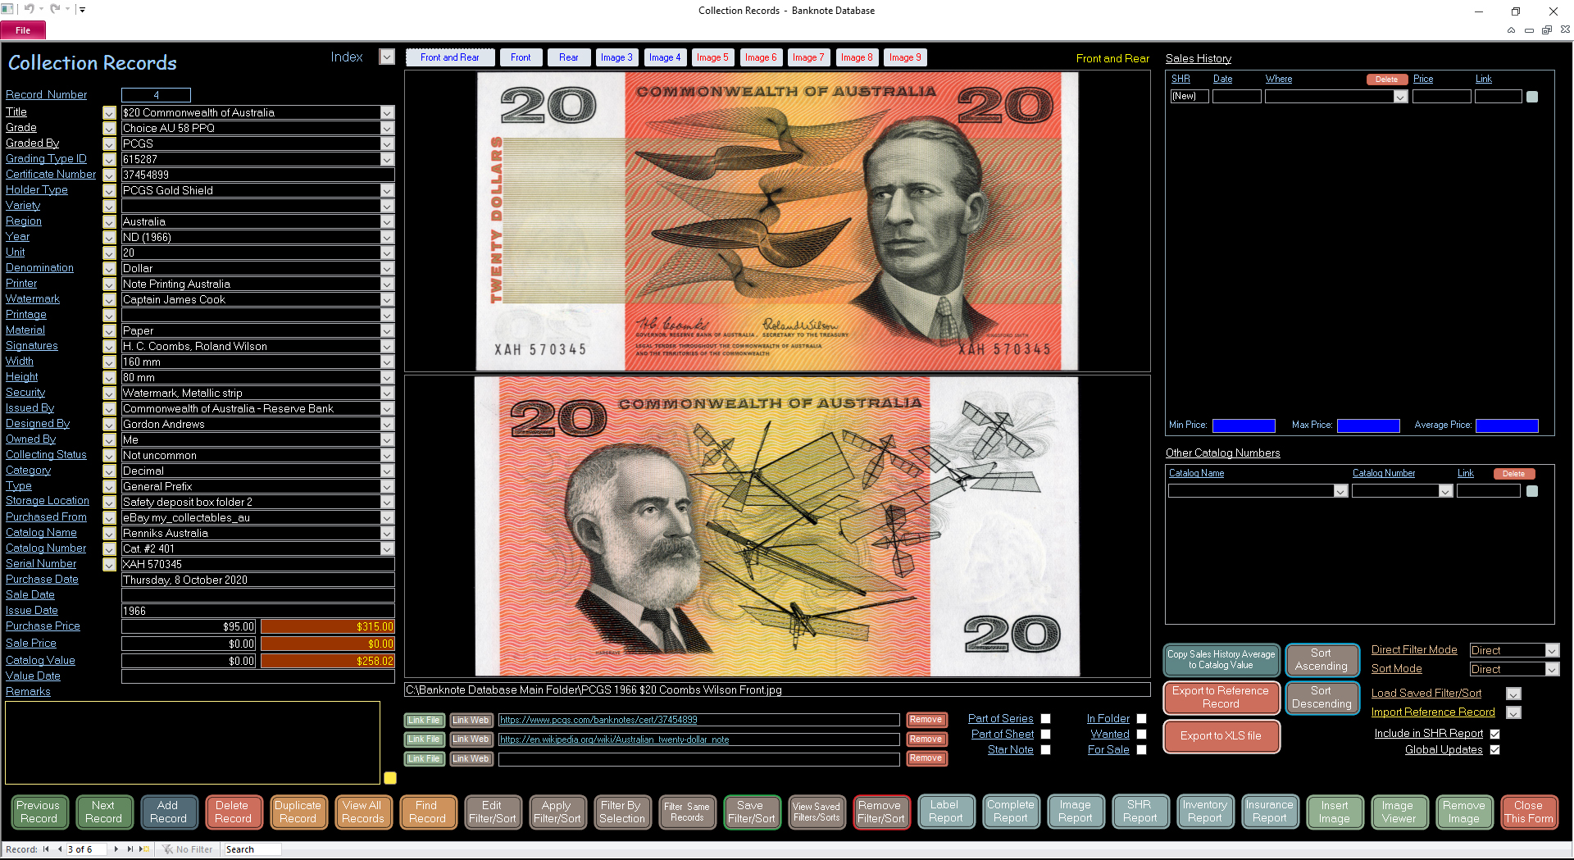Toggle Part of Sheet checkbox
1574x860 pixels.
click(1045, 735)
